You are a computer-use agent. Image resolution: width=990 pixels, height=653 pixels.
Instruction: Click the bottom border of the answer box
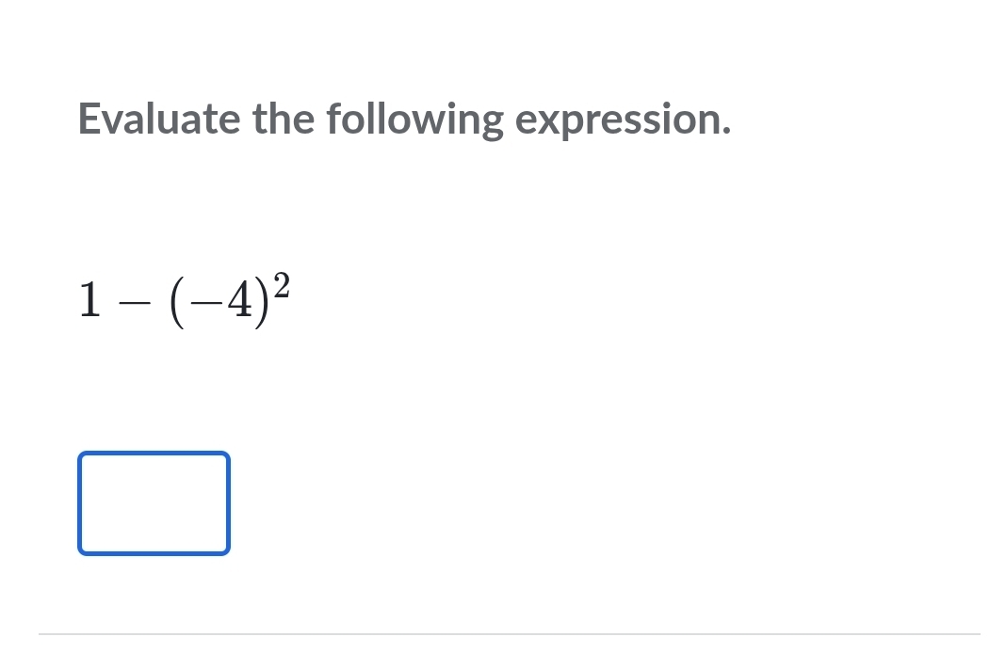154,553
